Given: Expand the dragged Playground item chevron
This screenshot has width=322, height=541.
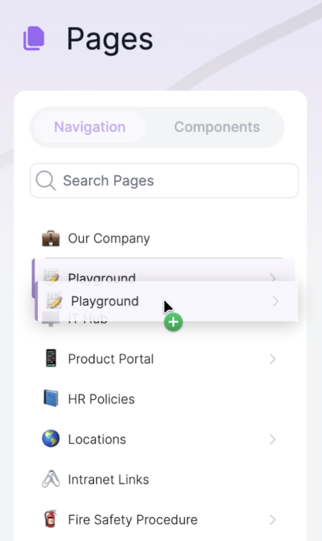Looking at the screenshot, I should 275,301.
